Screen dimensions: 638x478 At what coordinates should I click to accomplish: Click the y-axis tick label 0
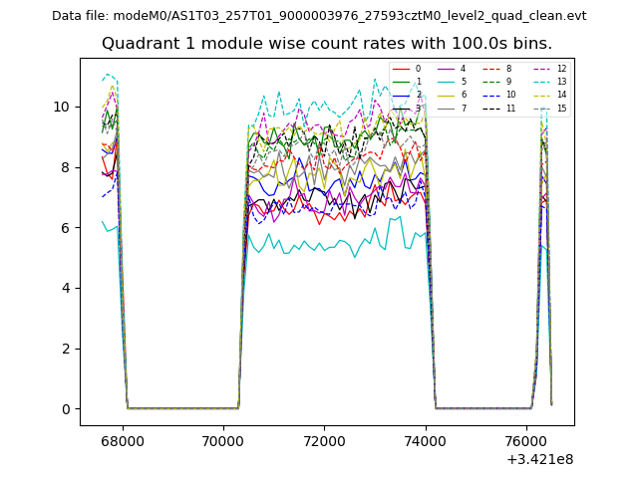click(65, 409)
